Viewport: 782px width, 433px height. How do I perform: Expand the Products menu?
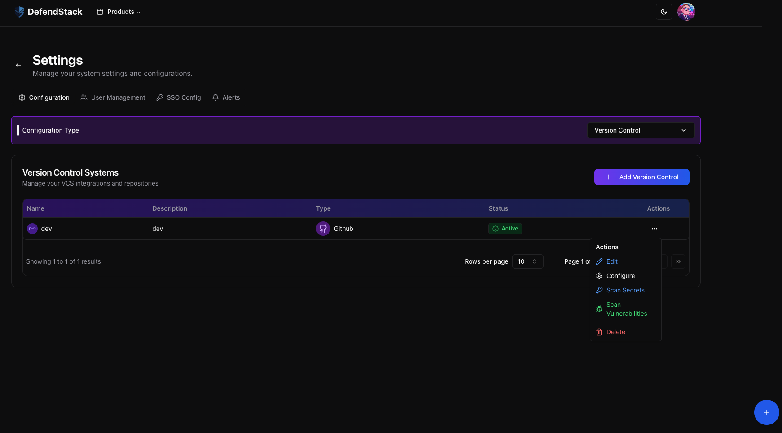118,12
